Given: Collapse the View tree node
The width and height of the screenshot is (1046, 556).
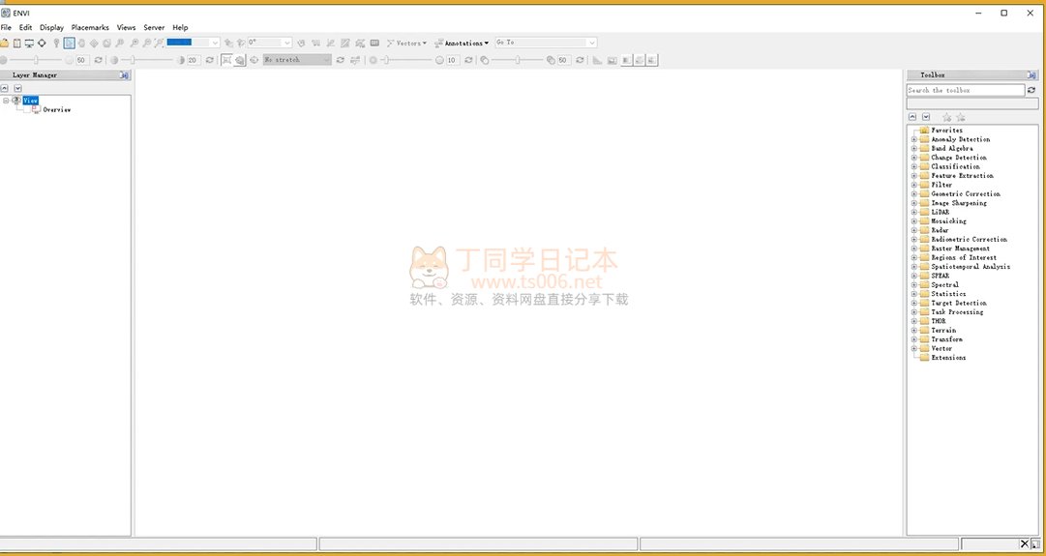Looking at the screenshot, I should 6,101.
